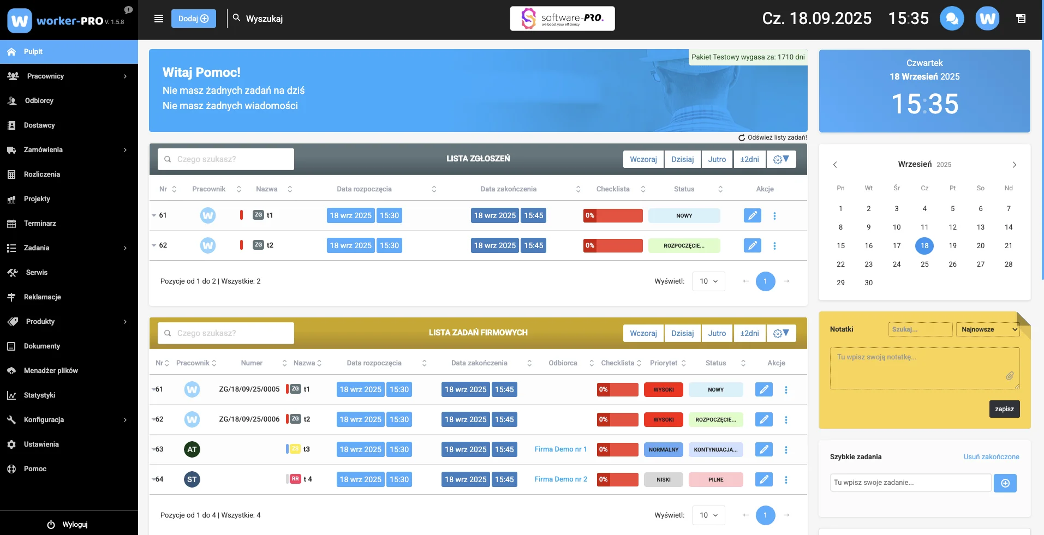1044x535 pixels.
Task: Open the help speech bubble near version
Action: click(x=128, y=10)
